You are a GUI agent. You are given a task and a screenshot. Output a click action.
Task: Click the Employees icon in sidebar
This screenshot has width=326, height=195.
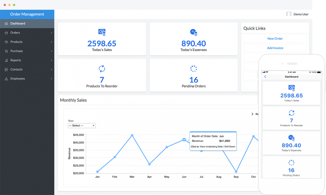pyautogui.click(x=6, y=79)
